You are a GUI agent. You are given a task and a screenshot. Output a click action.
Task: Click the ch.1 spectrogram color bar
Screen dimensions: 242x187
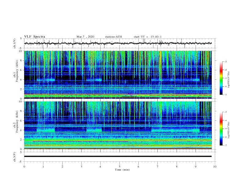click(221, 78)
